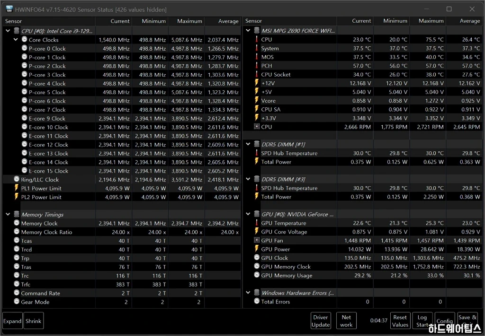Image resolution: width=485 pixels, height=336 pixels.
Task: Click the right pane Average column header
Action: [x=464, y=21]
